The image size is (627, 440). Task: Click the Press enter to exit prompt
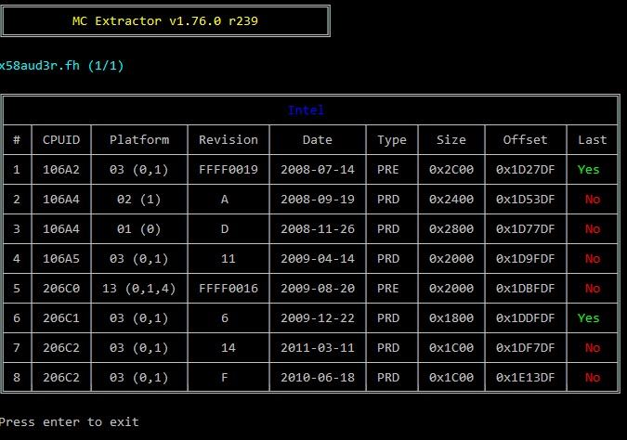pos(69,422)
